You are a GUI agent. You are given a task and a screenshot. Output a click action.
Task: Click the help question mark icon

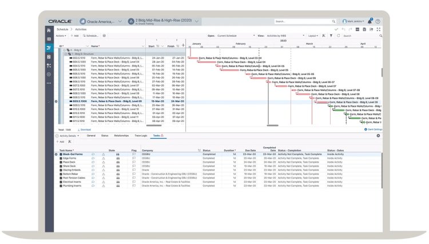pos(378,21)
